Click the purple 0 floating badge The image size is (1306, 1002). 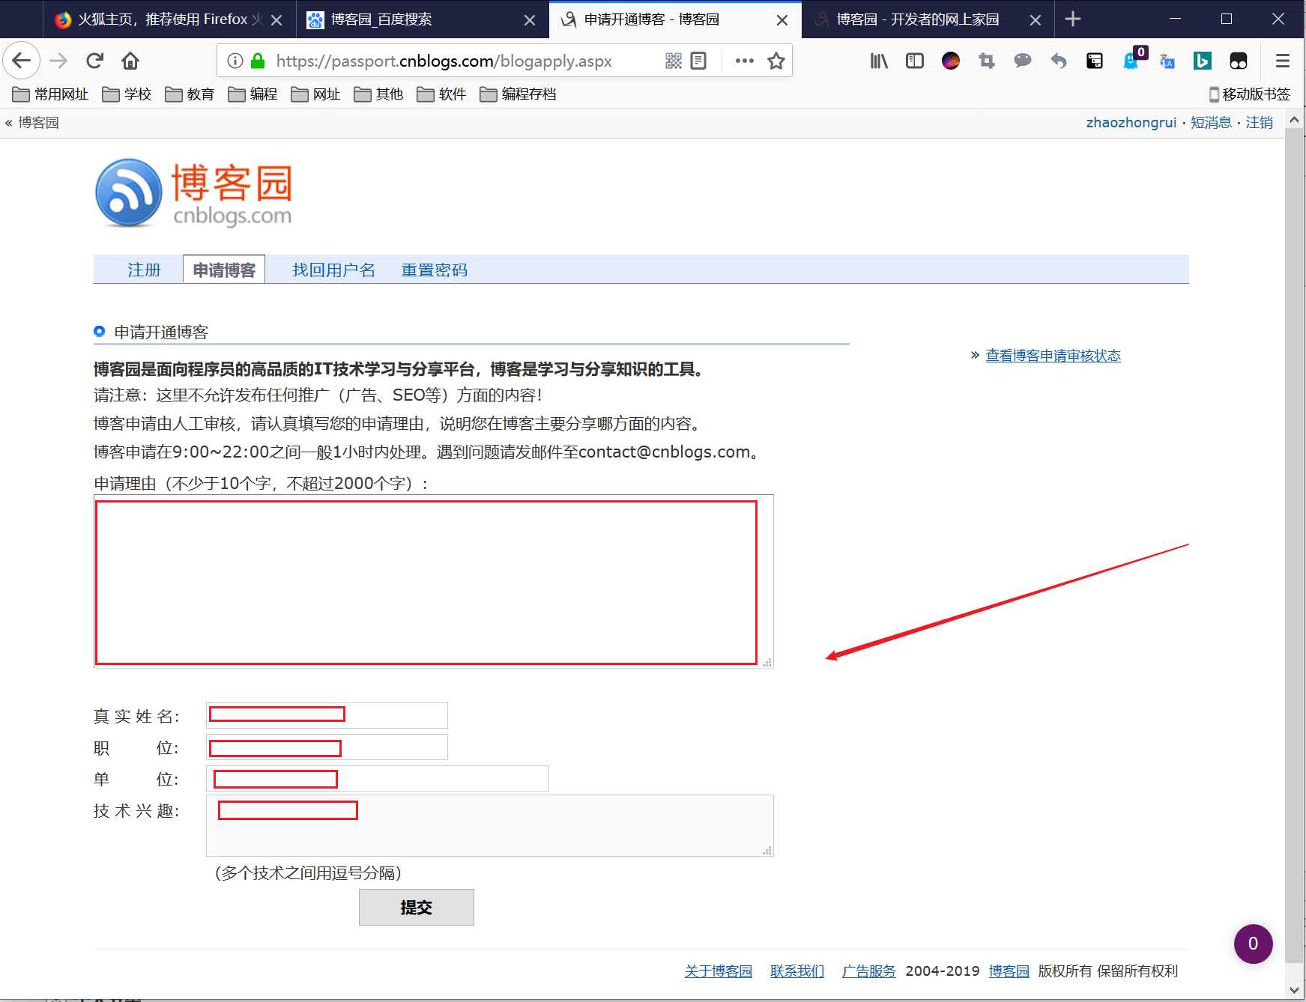click(x=1254, y=944)
